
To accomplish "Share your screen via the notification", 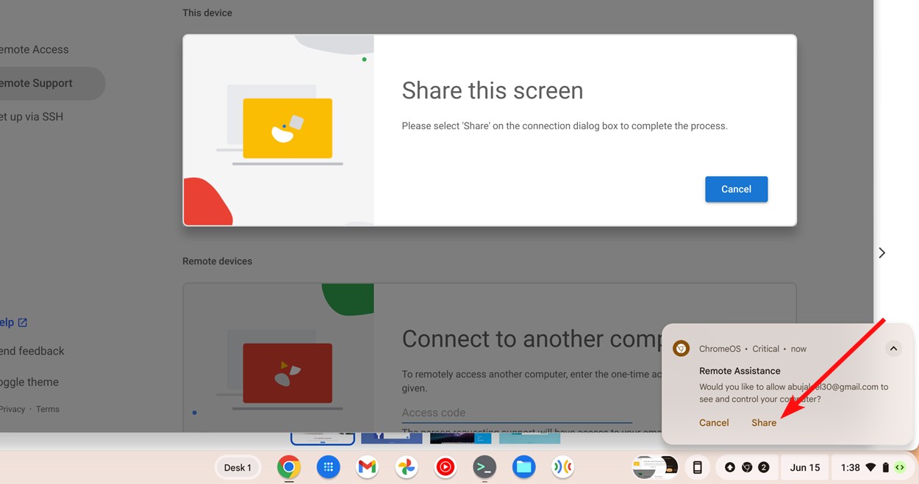I will (763, 422).
